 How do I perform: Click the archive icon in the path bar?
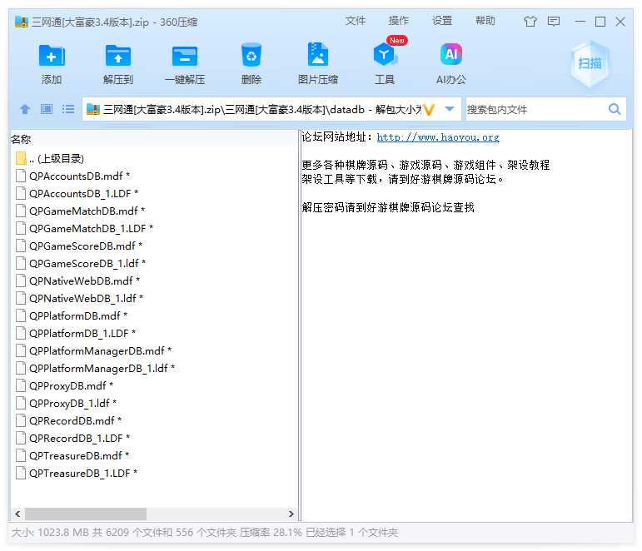click(93, 109)
